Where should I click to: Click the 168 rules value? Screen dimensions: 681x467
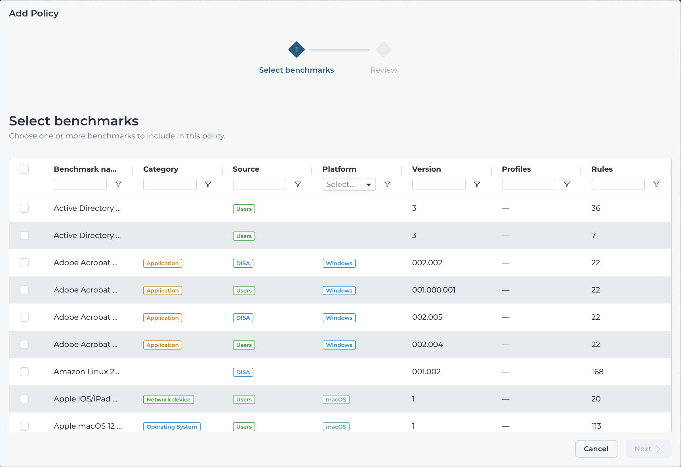(x=597, y=372)
